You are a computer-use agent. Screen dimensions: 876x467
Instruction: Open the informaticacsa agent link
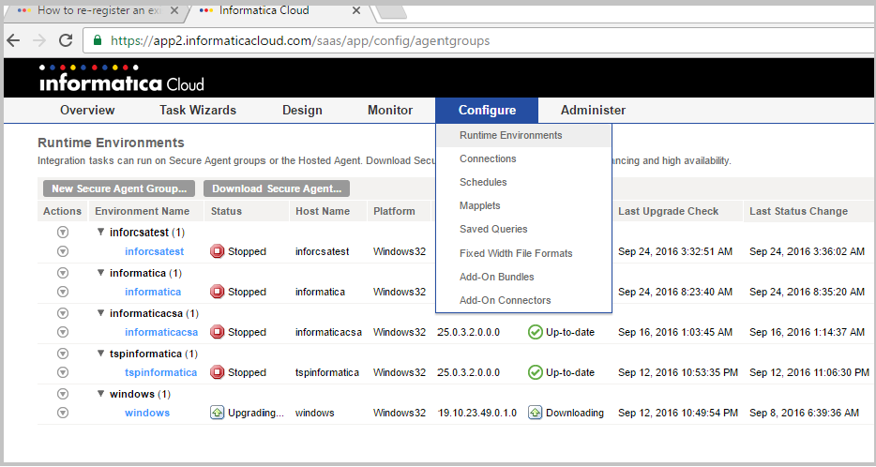coord(161,332)
